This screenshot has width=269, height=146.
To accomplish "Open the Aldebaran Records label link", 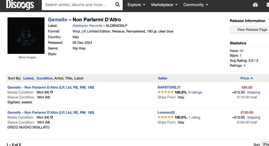I will click(x=87, y=25).
